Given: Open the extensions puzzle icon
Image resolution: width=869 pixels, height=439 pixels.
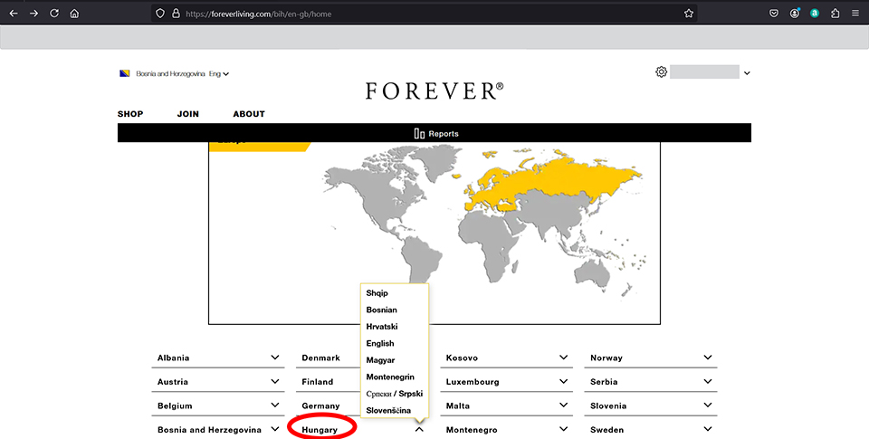Looking at the screenshot, I should 836,14.
